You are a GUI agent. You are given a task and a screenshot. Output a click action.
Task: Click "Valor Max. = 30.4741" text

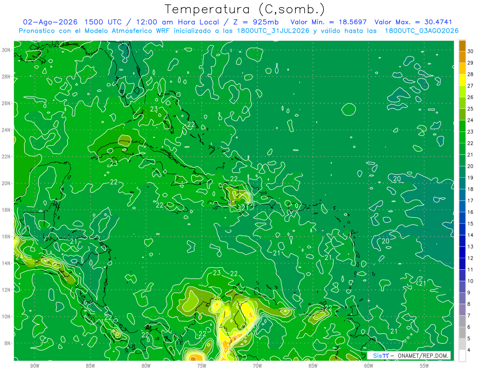[x=413, y=22]
